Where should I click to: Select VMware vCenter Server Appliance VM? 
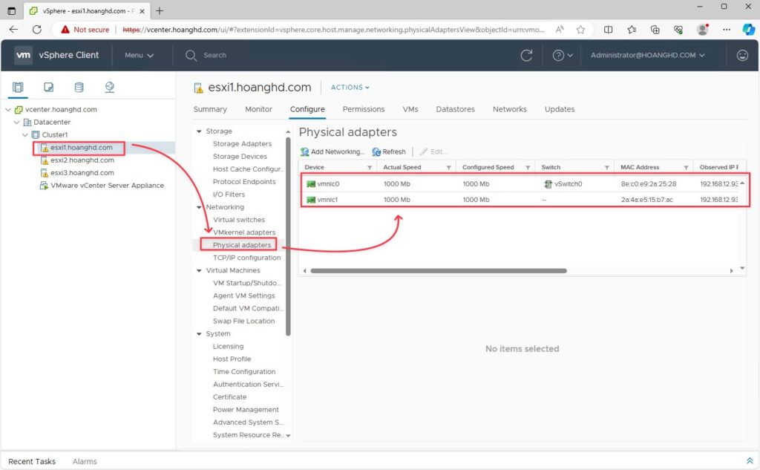tap(107, 186)
